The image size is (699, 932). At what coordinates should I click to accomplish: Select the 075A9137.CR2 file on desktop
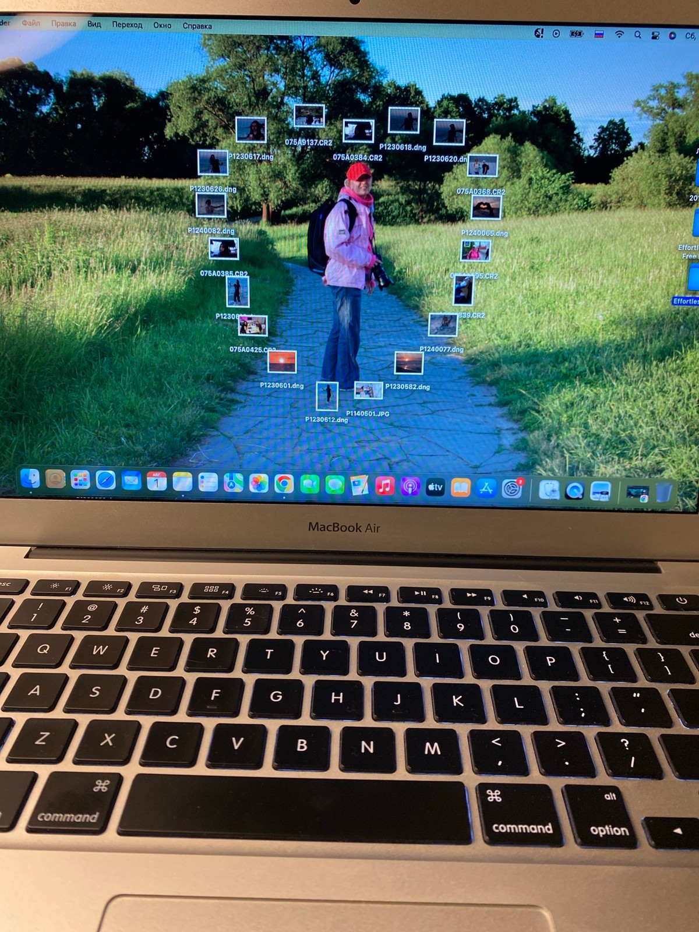tap(309, 115)
